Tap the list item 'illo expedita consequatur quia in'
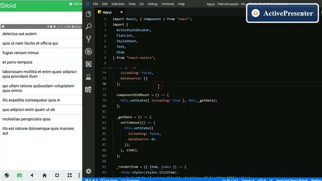Image resolution: width=322 pixels, height=181 pixels. (x=41, y=100)
